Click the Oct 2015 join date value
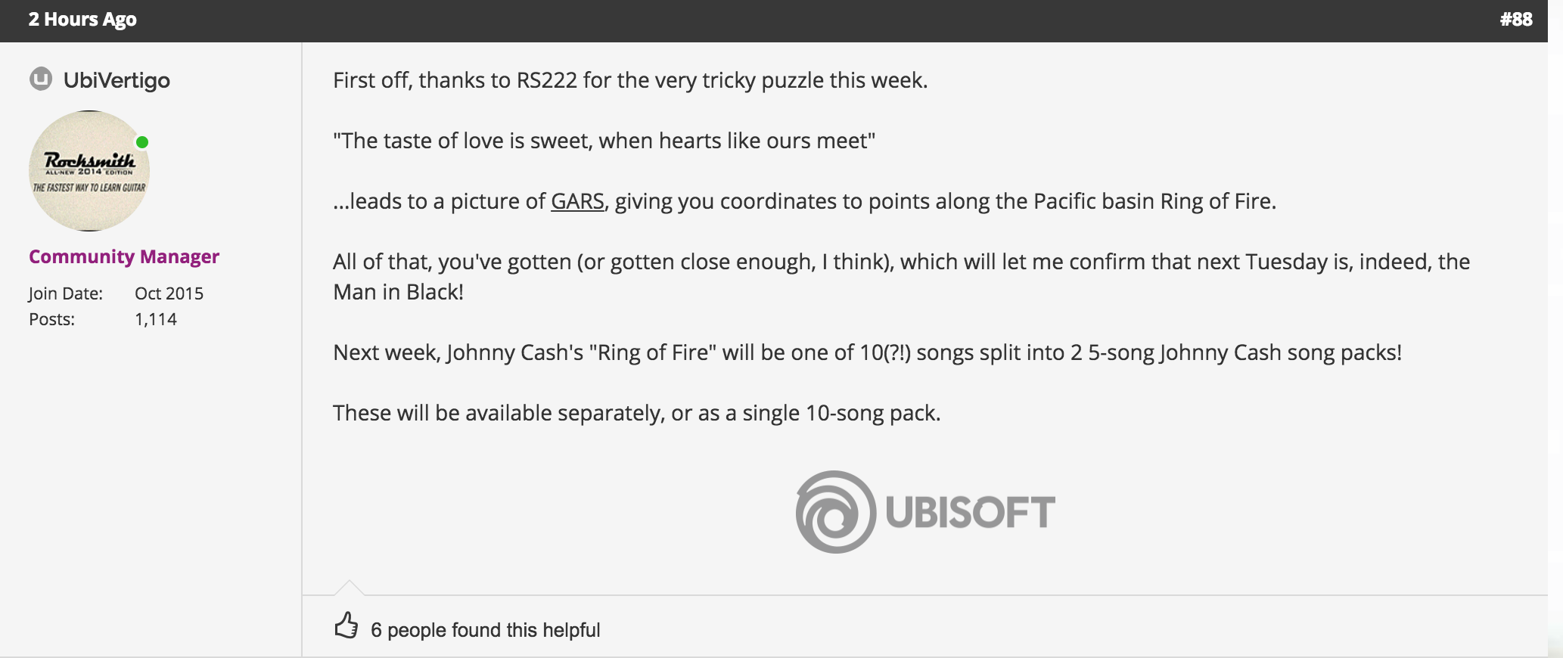Screen dimensions: 1563x658 pos(169,293)
